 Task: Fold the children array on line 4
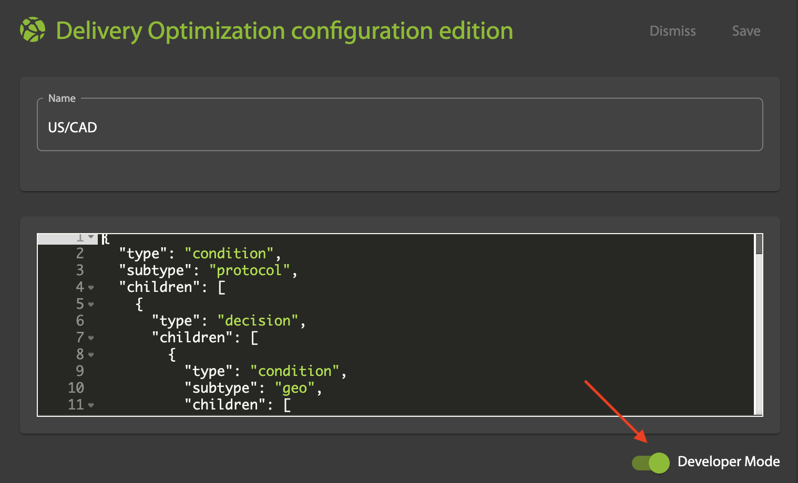tap(91, 288)
